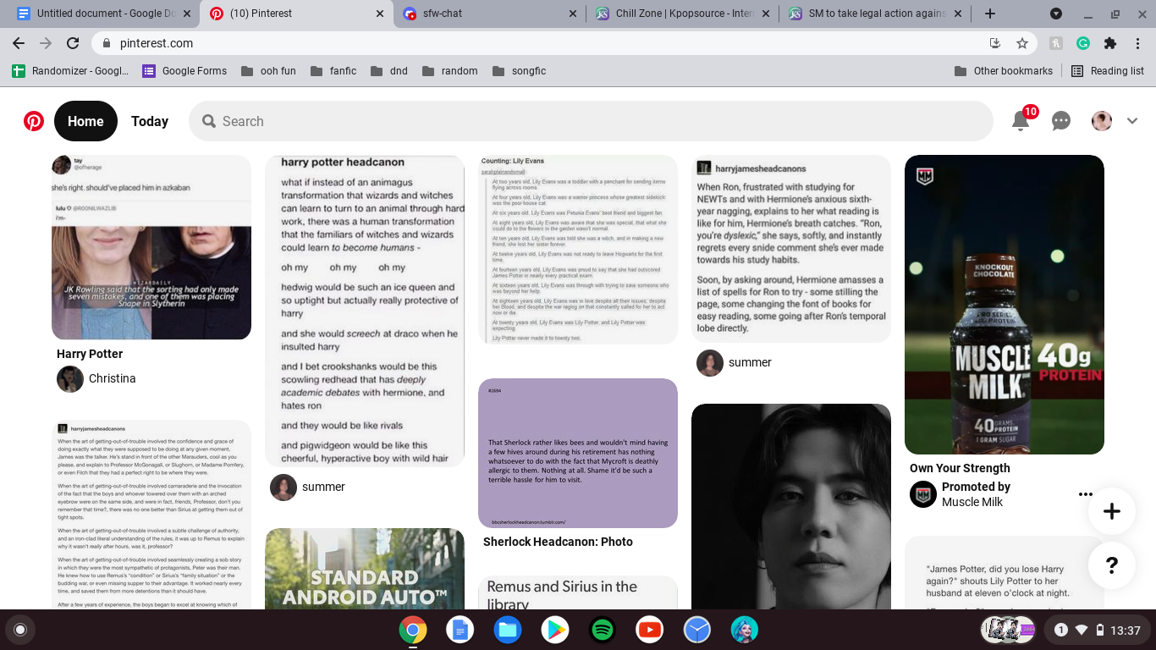Open Google Play Store from the shelf
Screen dimensions: 1156x650
coord(555,630)
